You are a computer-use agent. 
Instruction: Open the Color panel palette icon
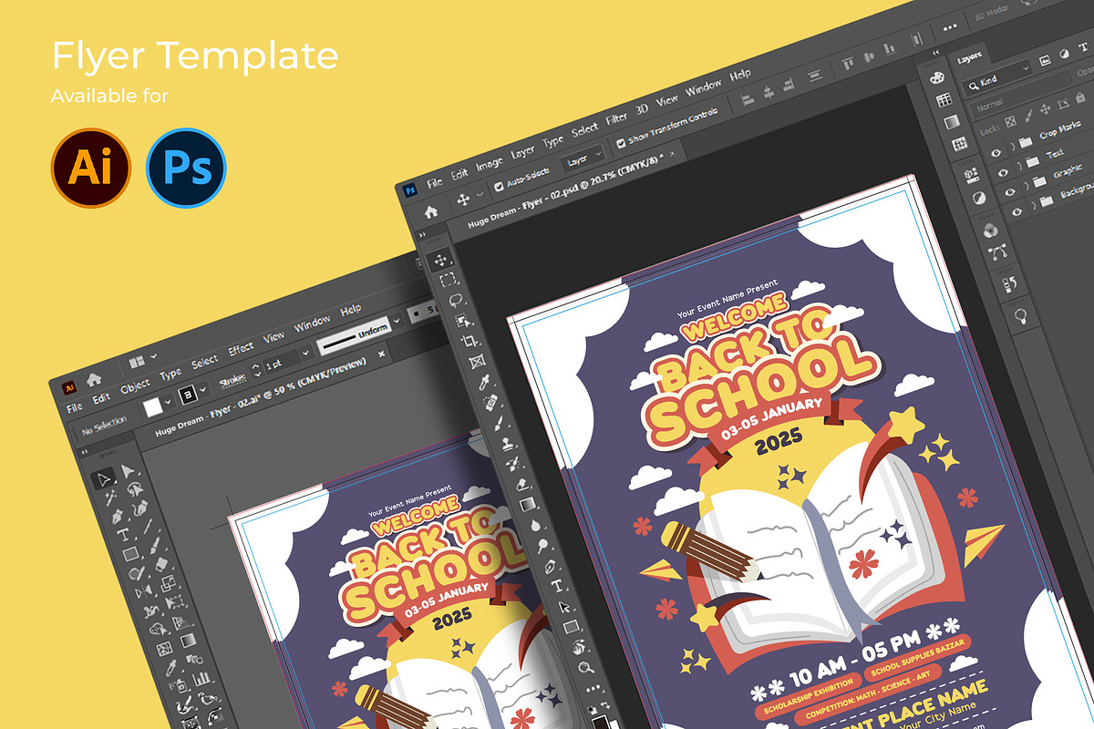pyautogui.click(x=937, y=77)
